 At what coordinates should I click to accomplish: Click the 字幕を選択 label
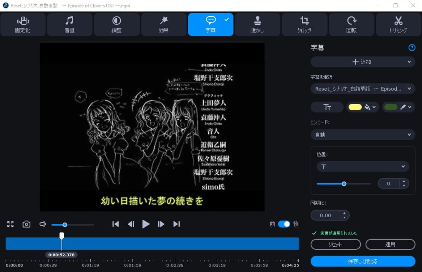click(x=321, y=77)
